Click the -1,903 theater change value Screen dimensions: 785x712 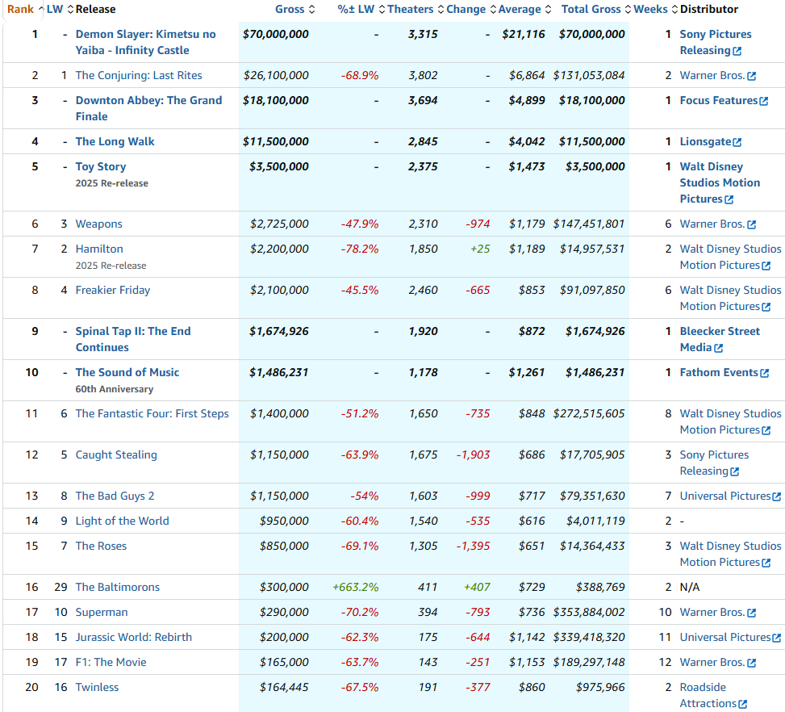[x=473, y=454]
